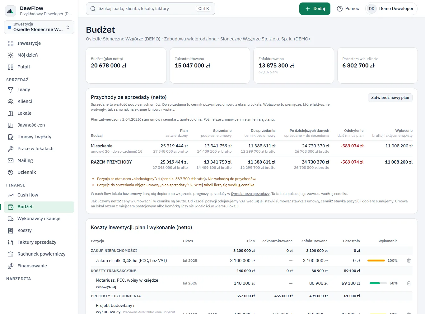Click Zatwierdź nowy plan button
Screen dimensions: 425x314
(390, 97)
